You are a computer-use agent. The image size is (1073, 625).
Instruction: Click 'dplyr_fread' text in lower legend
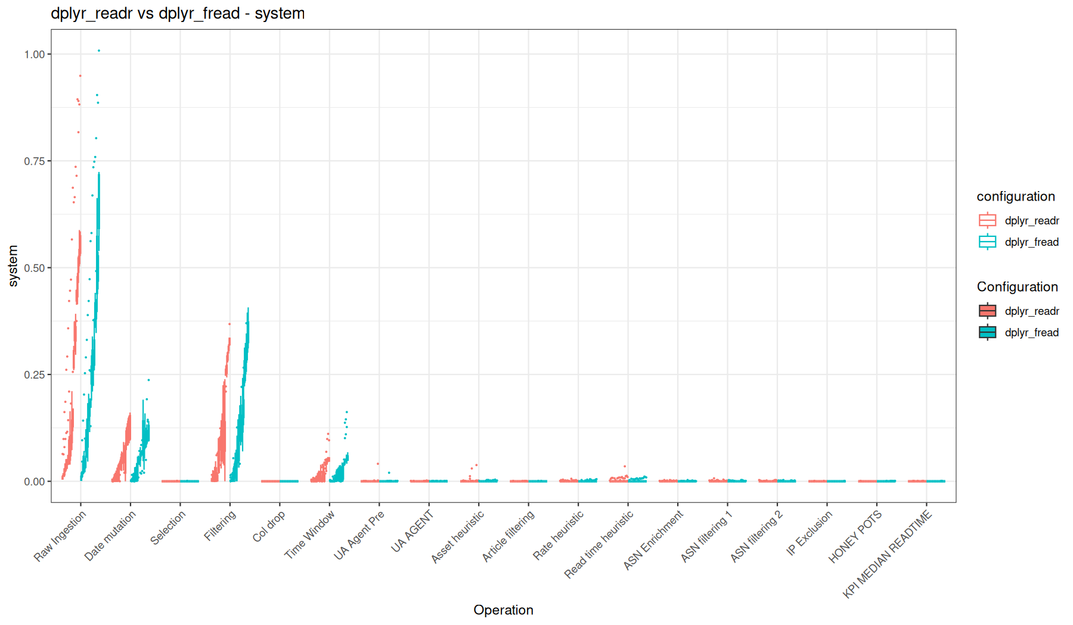pos(1032,333)
